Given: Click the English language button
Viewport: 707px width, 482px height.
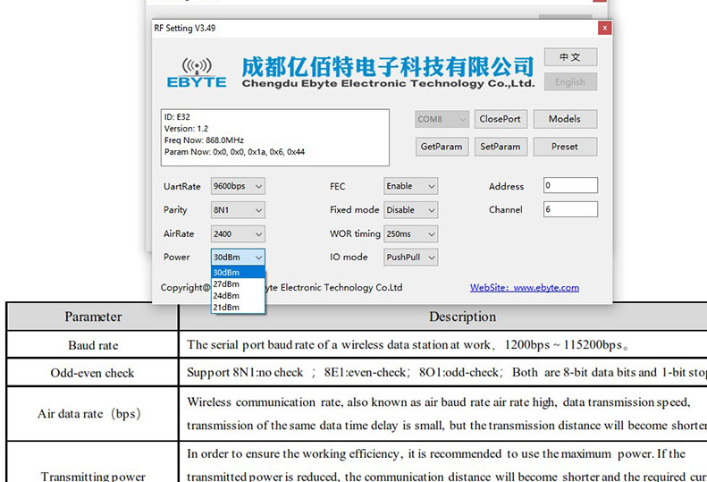Looking at the screenshot, I should coord(570,81).
